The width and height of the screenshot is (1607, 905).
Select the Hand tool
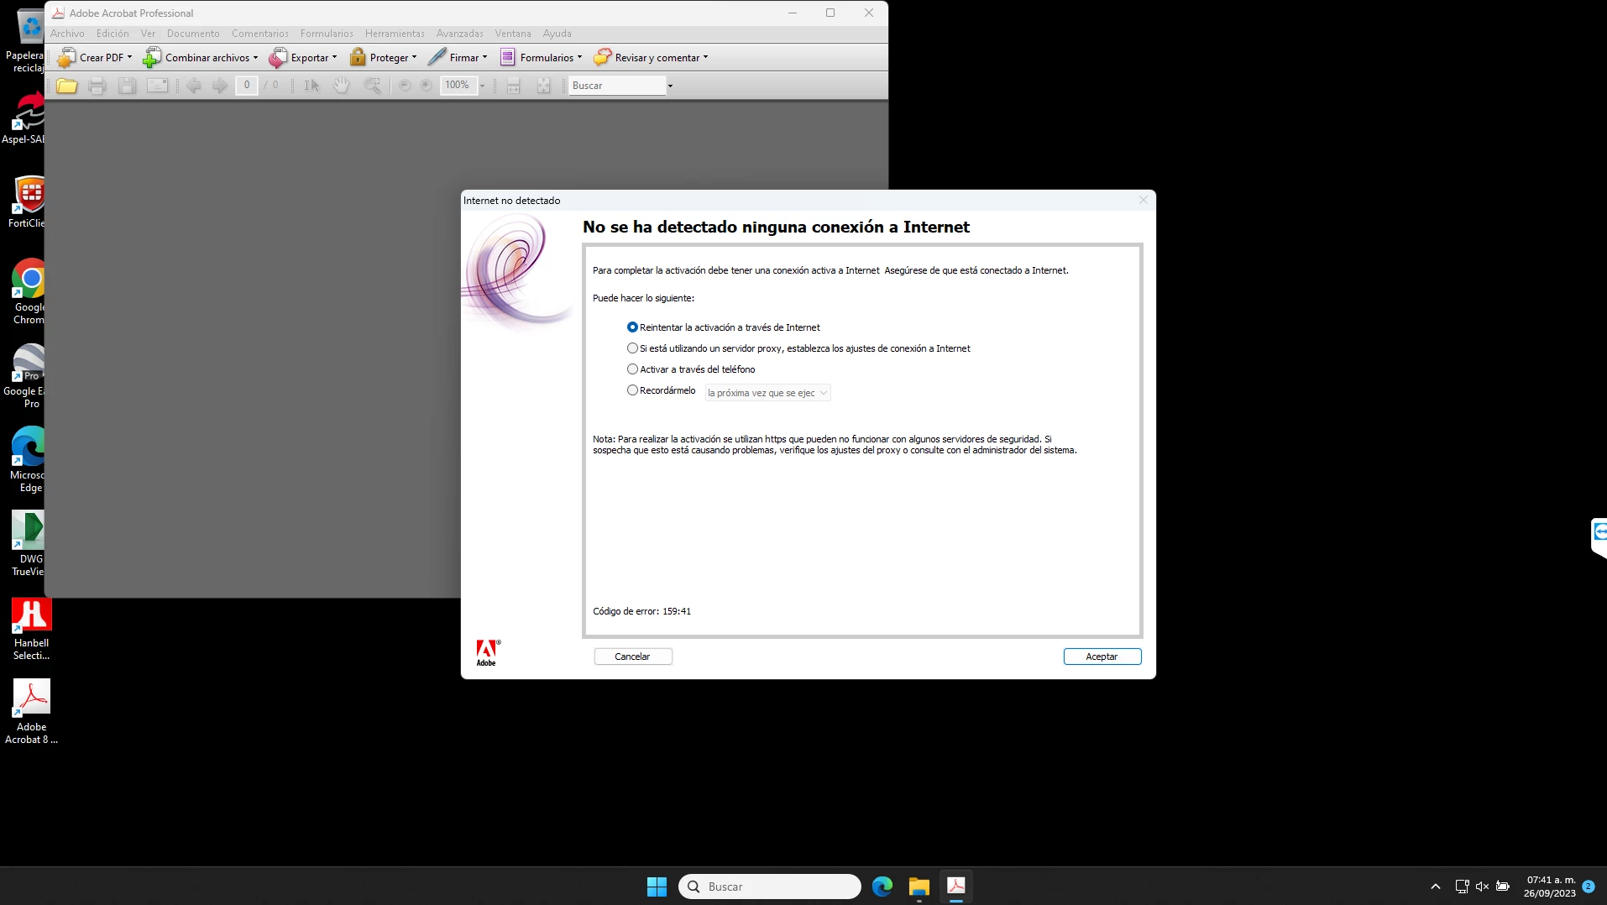click(341, 86)
